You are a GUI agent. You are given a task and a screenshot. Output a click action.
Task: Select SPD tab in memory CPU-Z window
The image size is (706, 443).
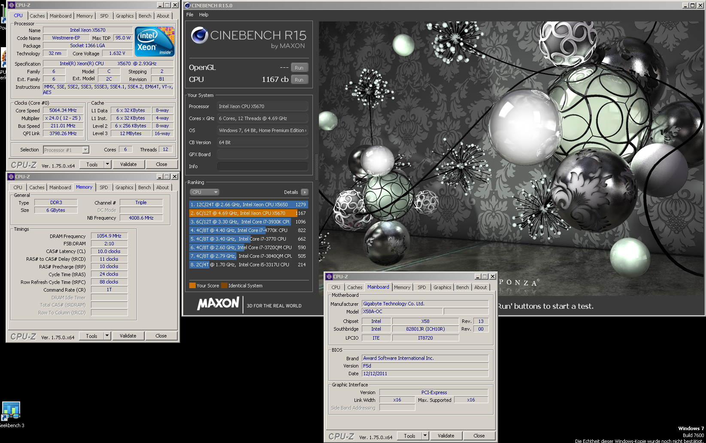pyautogui.click(x=104, y=187)
